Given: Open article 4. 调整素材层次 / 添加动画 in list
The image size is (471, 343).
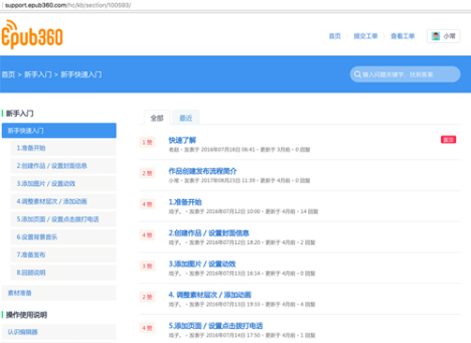Looking at the screenshot, I should pyautogui.click(x=210, y=294).
